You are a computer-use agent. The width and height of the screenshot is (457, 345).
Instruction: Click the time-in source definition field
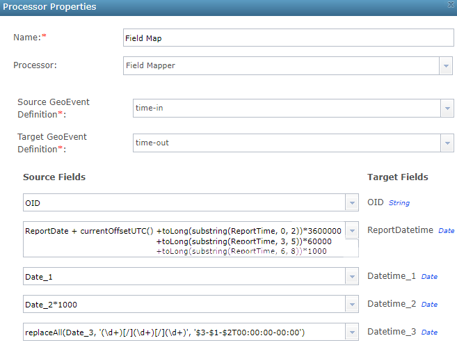click(286, 109)
